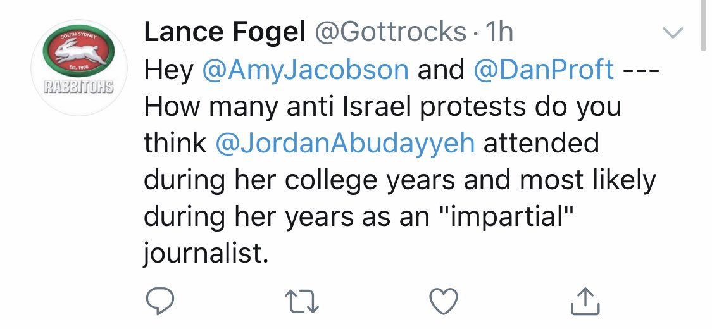Image resolution: width=712 pixels, height=329 pixels.
Task: Tap the share icon below the tweet
Action: coord(584,302)
